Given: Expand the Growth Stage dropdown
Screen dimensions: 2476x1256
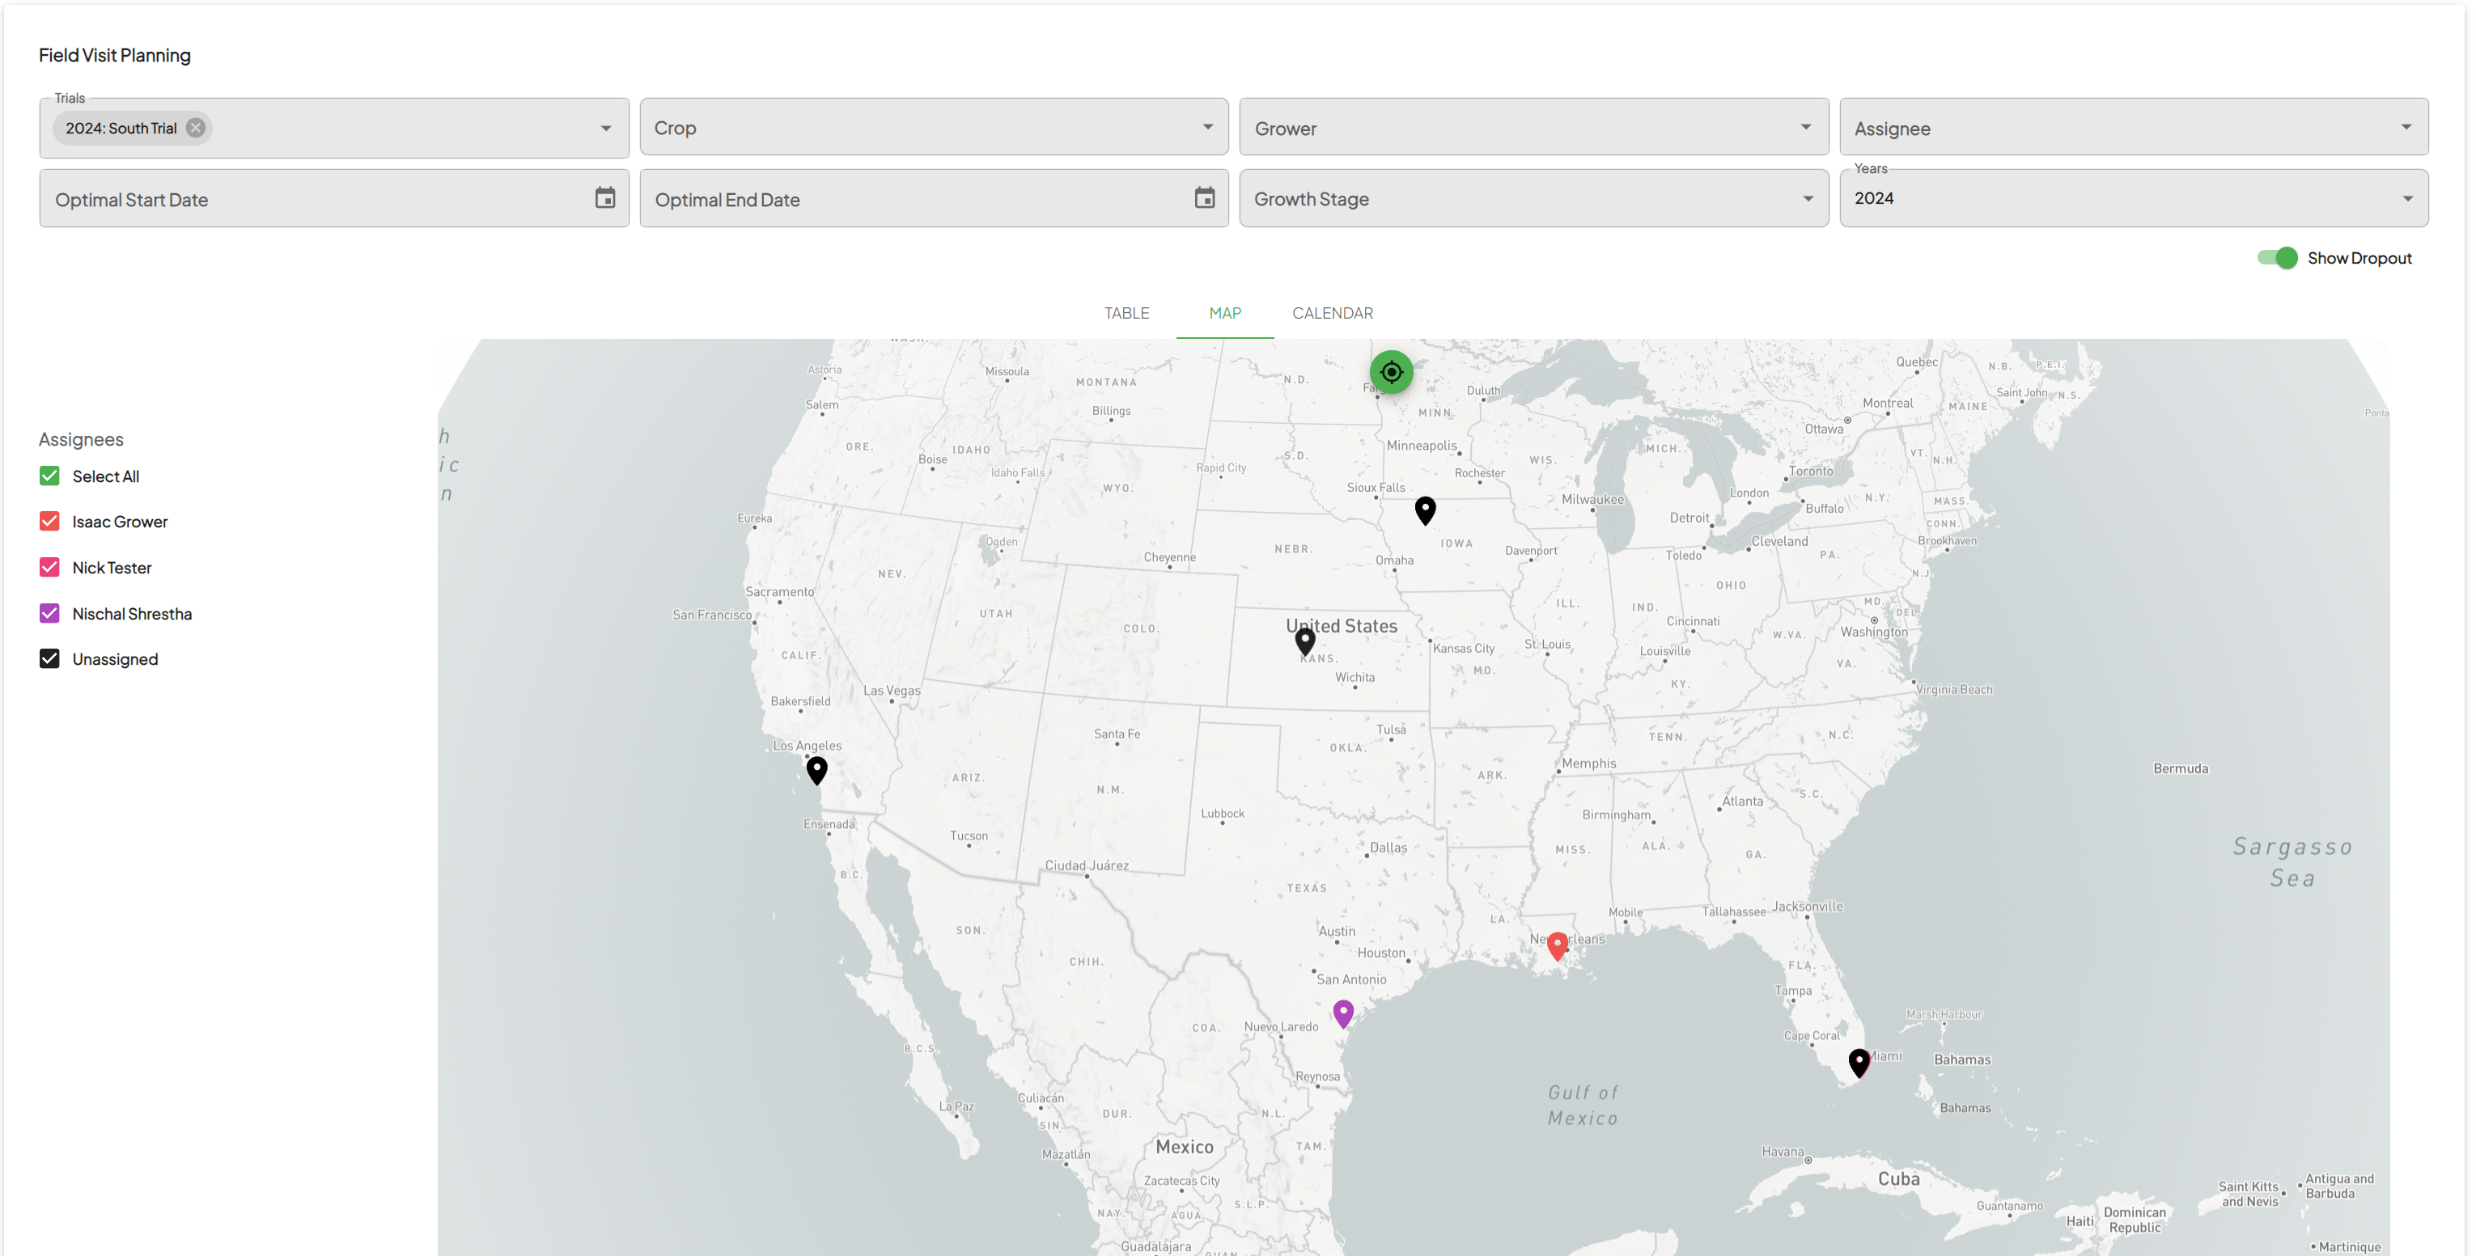Looking at the screenshot, I should [x=1533, y=198].
